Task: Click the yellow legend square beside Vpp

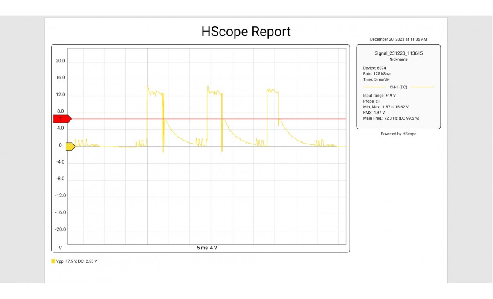Action: (53, 261)
